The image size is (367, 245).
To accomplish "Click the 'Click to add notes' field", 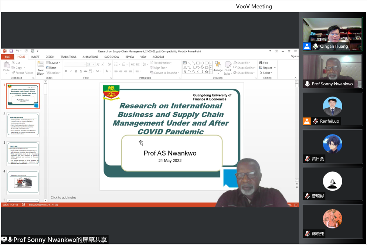I will 64,198.
